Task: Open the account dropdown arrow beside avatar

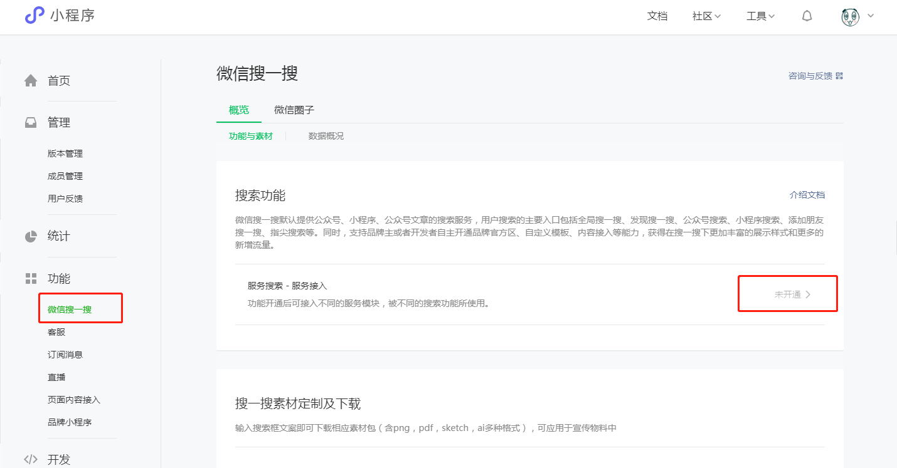Action: pos(870,16)
